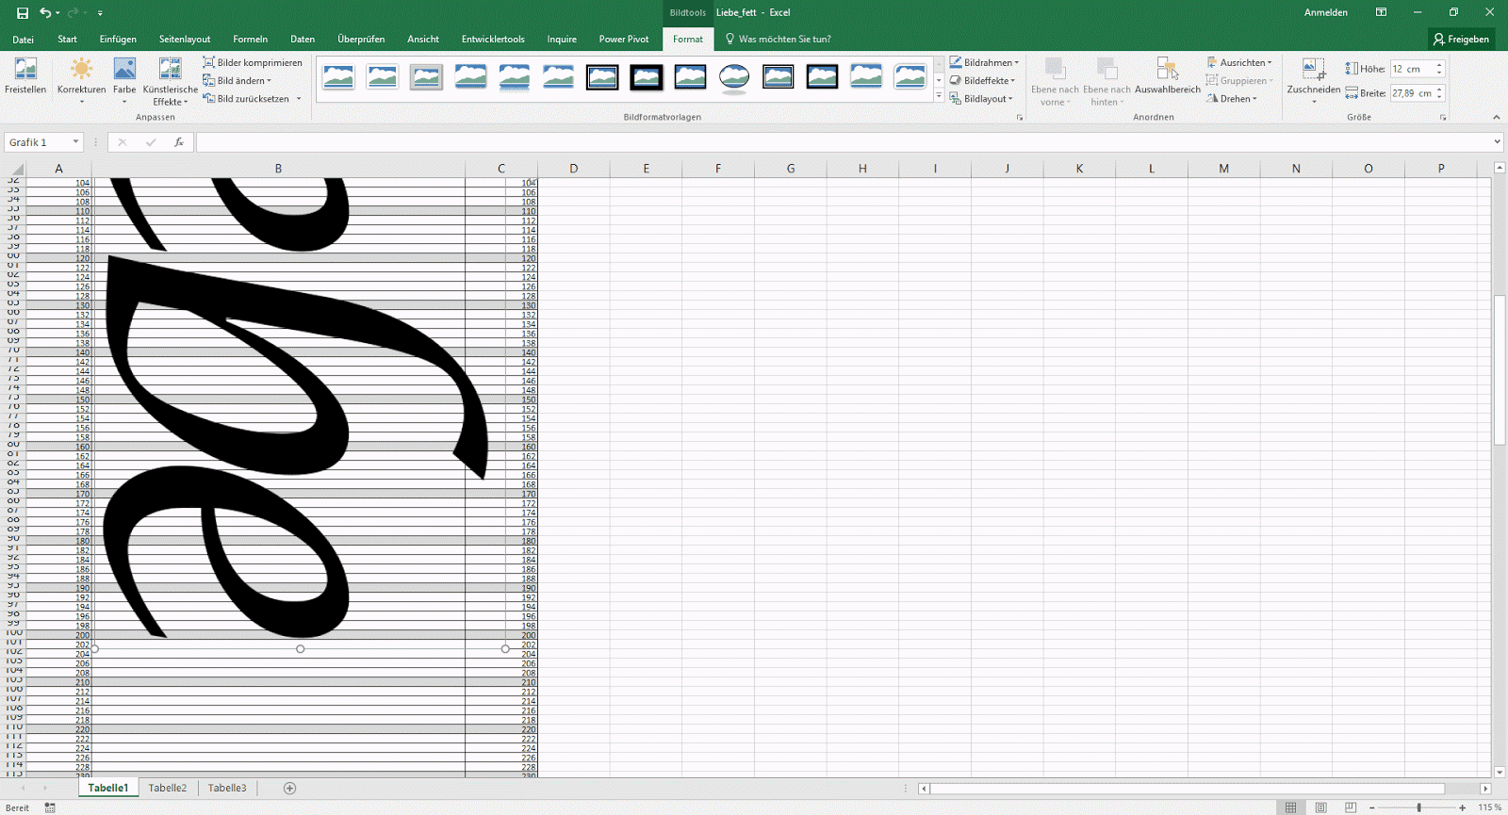Open Freistellen background removal tool
1508x815 pixels.
pos(25,76)
